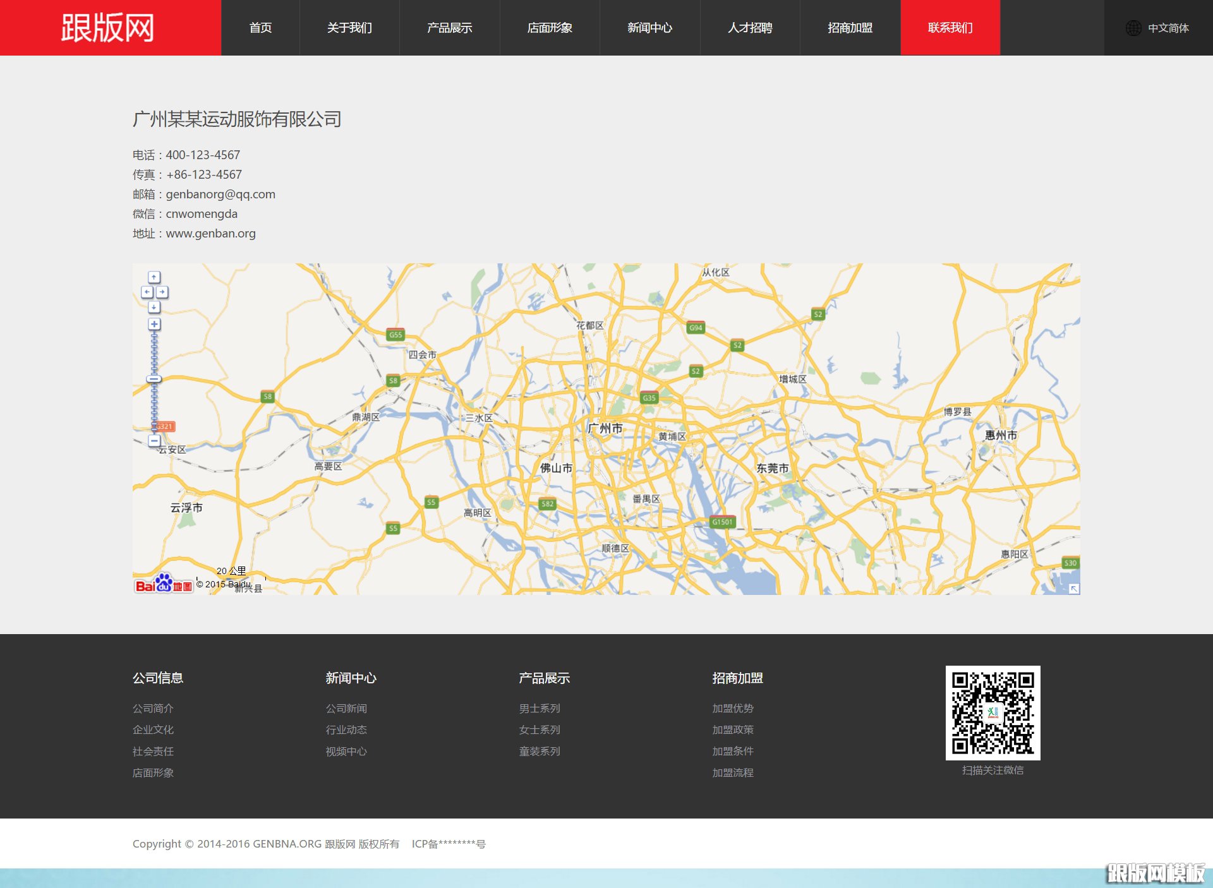Zoom in the map with plus button
This screenshot has width=1213, height=888.
coord(154,324)
